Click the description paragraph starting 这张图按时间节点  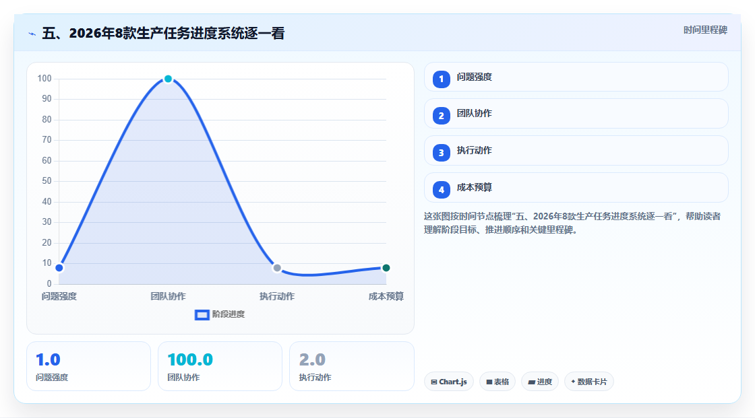pos(572,223)
